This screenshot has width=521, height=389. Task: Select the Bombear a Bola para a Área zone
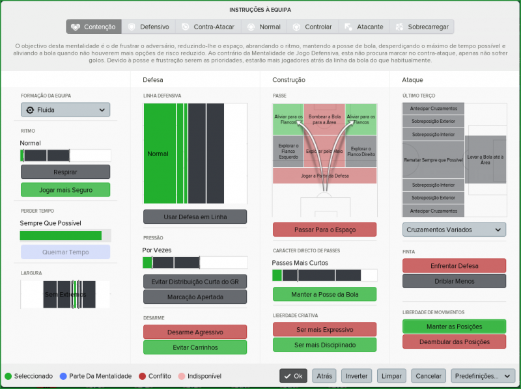coord(324,119)
